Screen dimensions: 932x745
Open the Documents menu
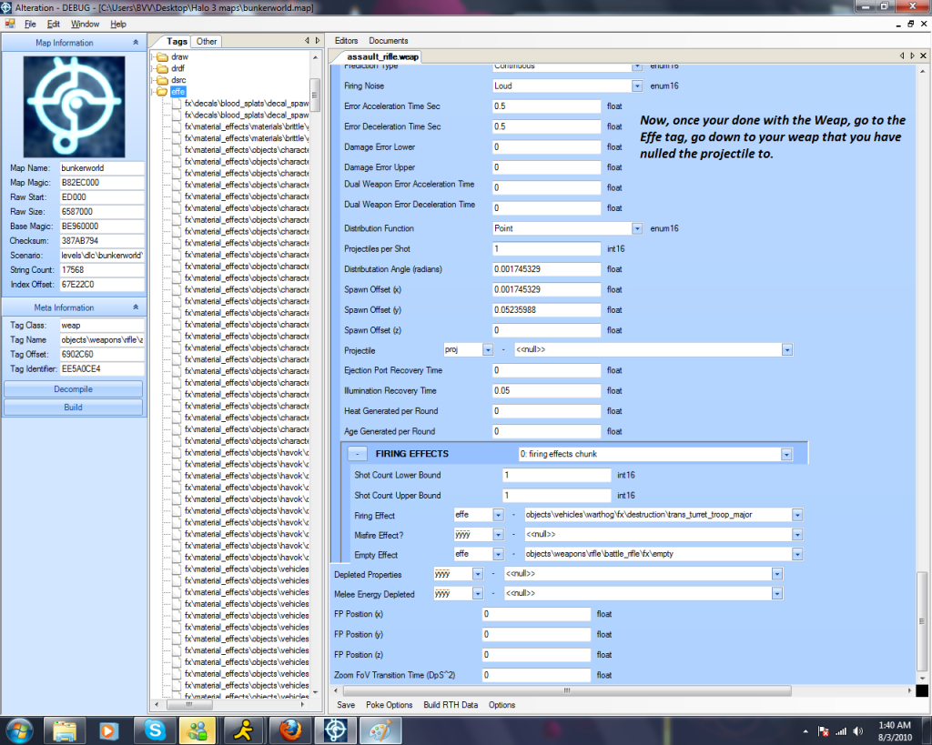click(x=389, y=40)
